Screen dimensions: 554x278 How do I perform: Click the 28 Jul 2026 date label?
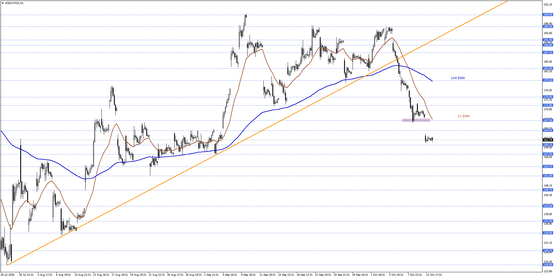pos(8,275)
